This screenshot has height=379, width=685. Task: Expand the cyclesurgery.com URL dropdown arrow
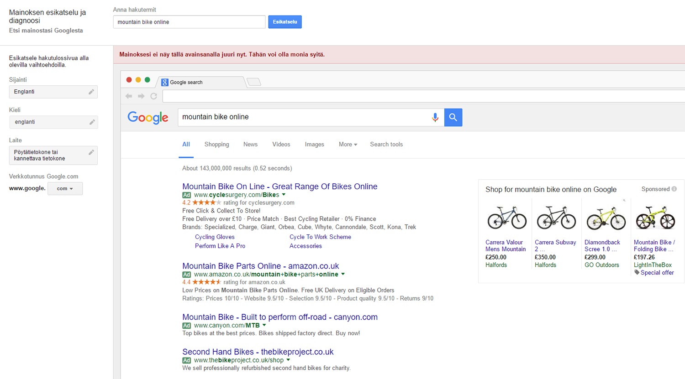click(x=284, y=195)
